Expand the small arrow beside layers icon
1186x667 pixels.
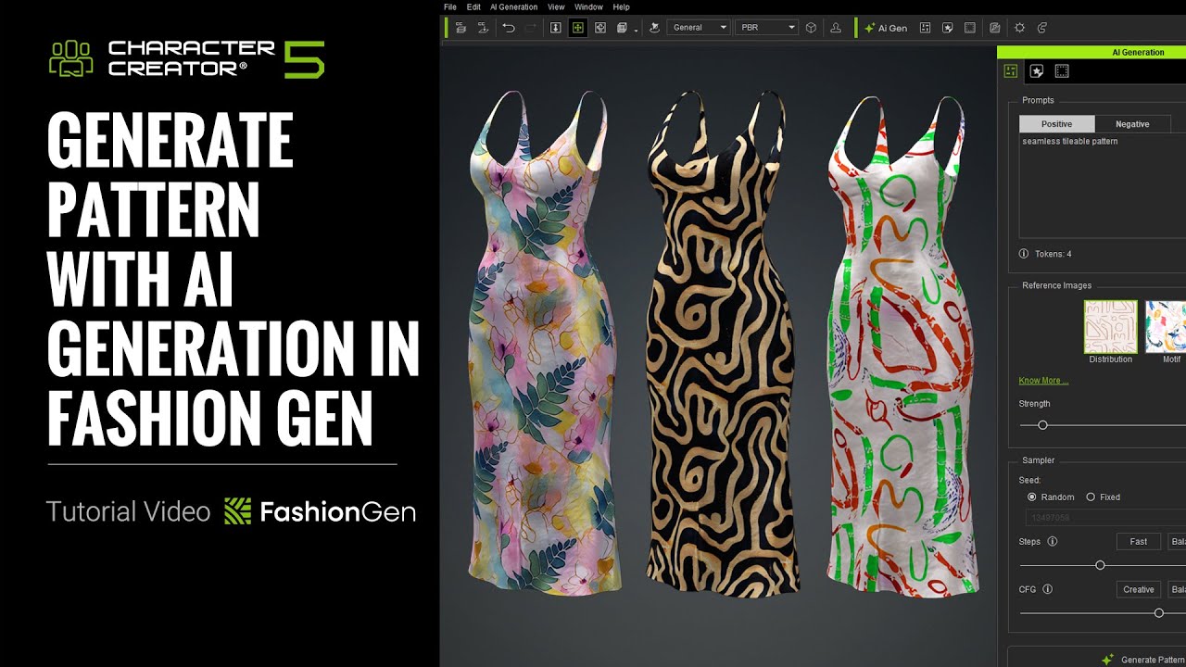tap(637, 31)
